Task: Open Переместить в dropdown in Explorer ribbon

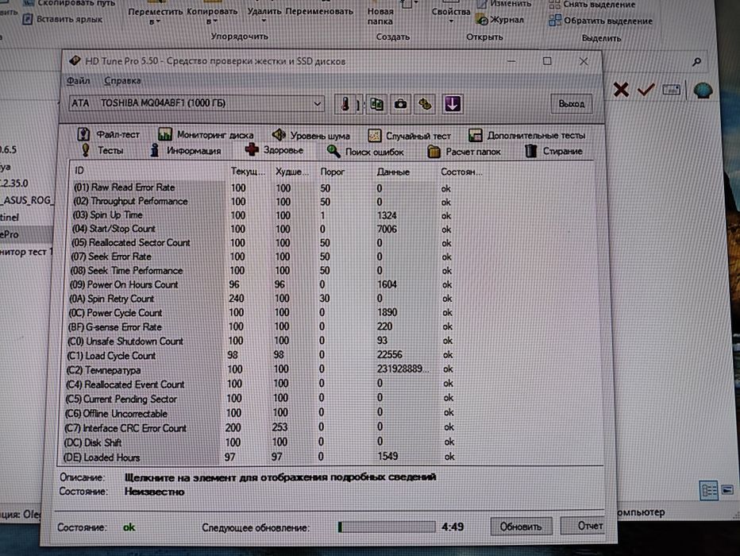Action: click(155, 16)
